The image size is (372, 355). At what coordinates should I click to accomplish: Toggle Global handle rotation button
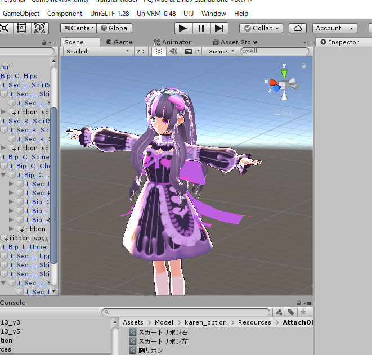[114, 28]
